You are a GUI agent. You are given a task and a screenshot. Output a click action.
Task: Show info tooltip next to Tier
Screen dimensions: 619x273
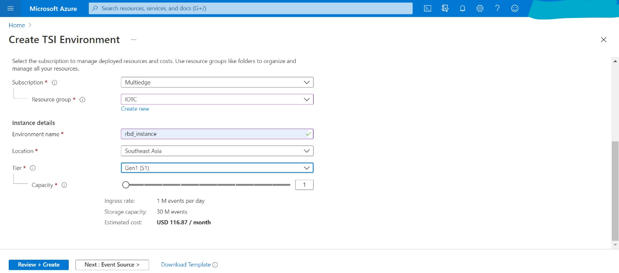point(33,168)
